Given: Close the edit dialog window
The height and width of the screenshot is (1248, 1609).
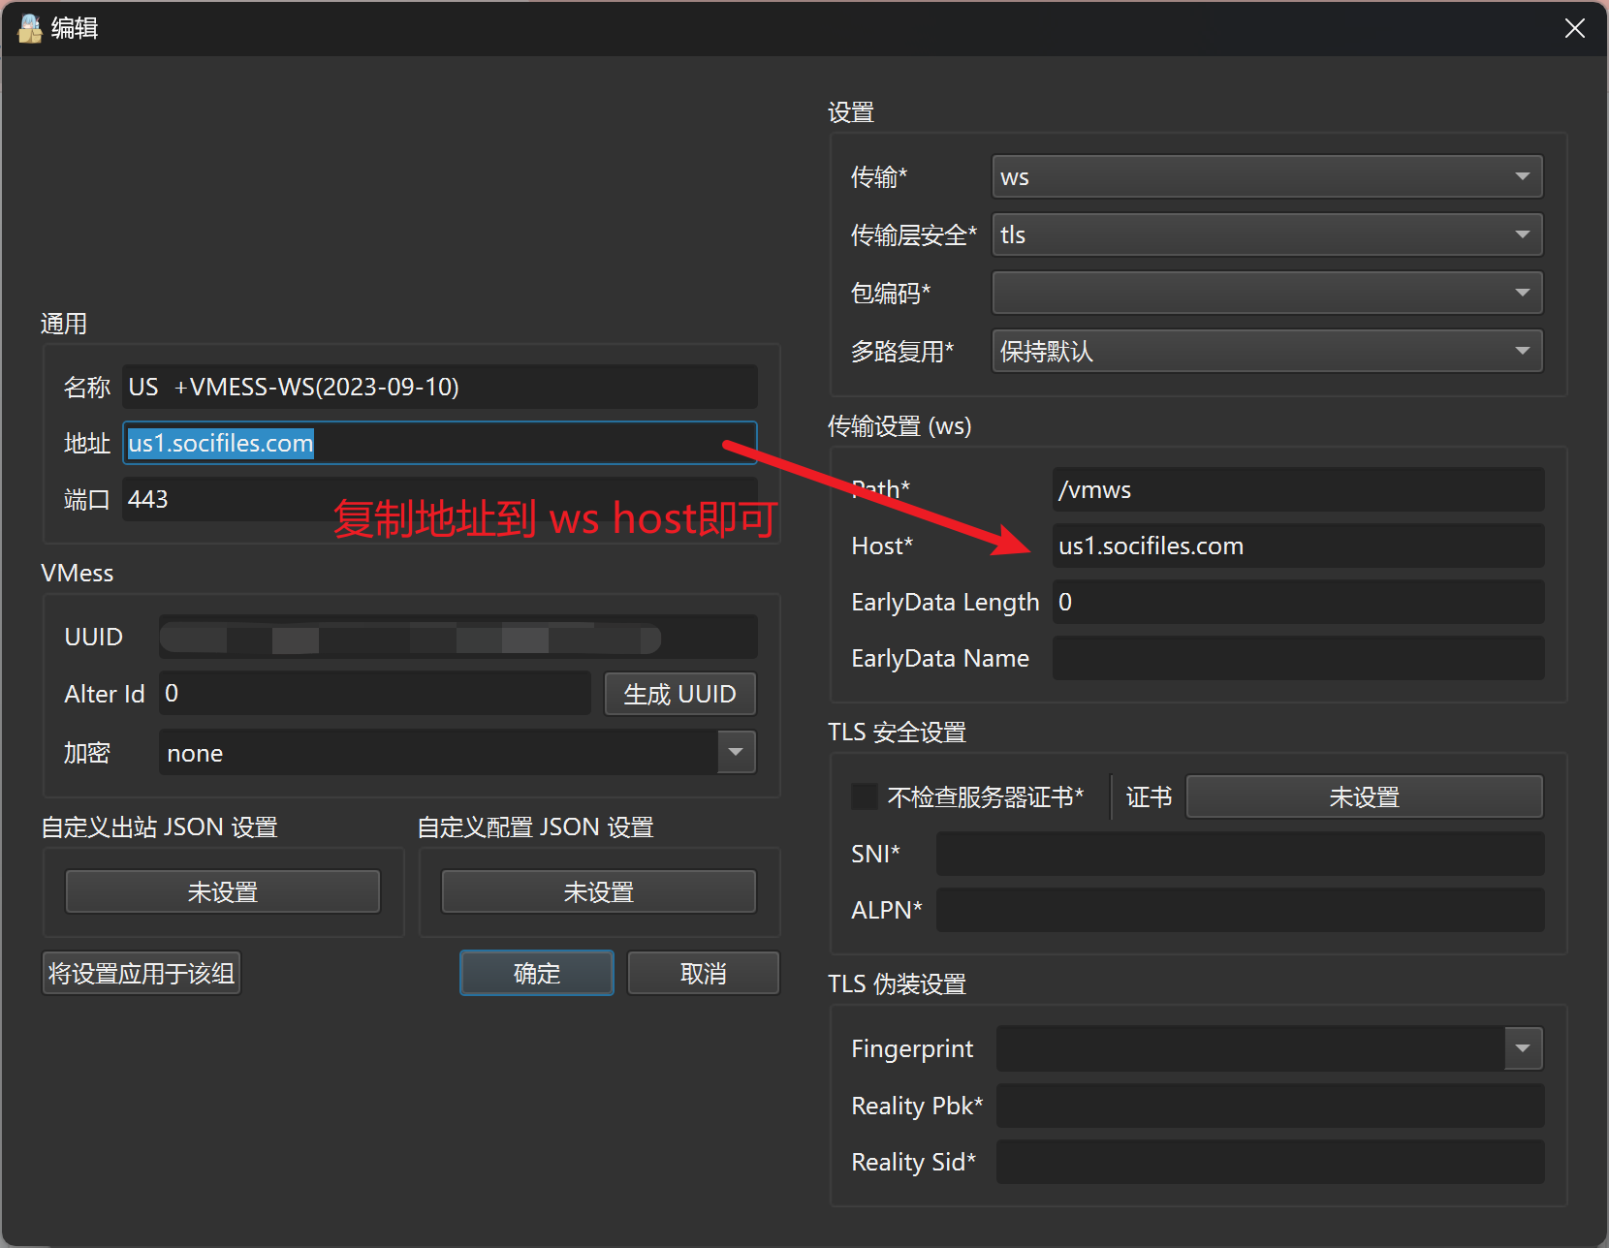Looking at the screenshot, I should [x=1574, y=28].
